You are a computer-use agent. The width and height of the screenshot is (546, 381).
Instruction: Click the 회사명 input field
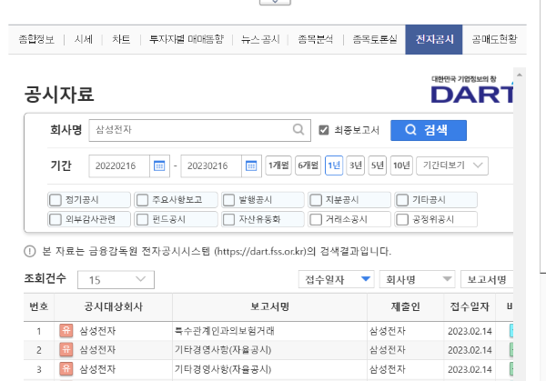coord(200,130)
